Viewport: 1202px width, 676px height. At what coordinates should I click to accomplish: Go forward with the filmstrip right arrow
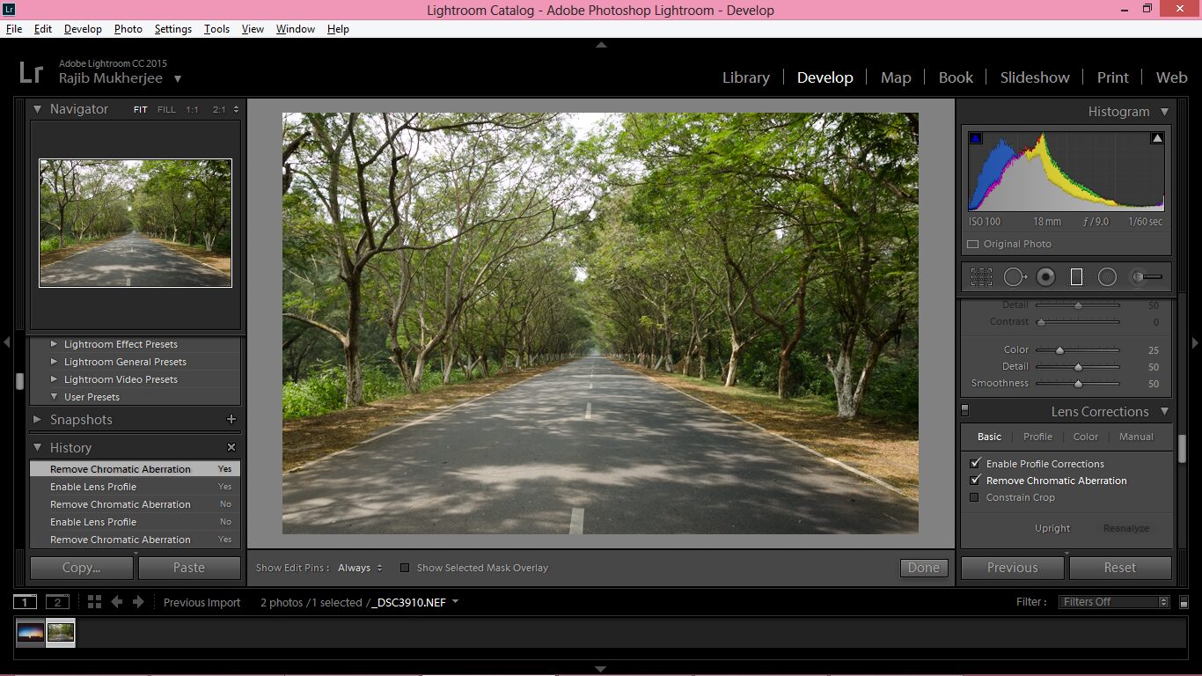click(x=138, y=602)
